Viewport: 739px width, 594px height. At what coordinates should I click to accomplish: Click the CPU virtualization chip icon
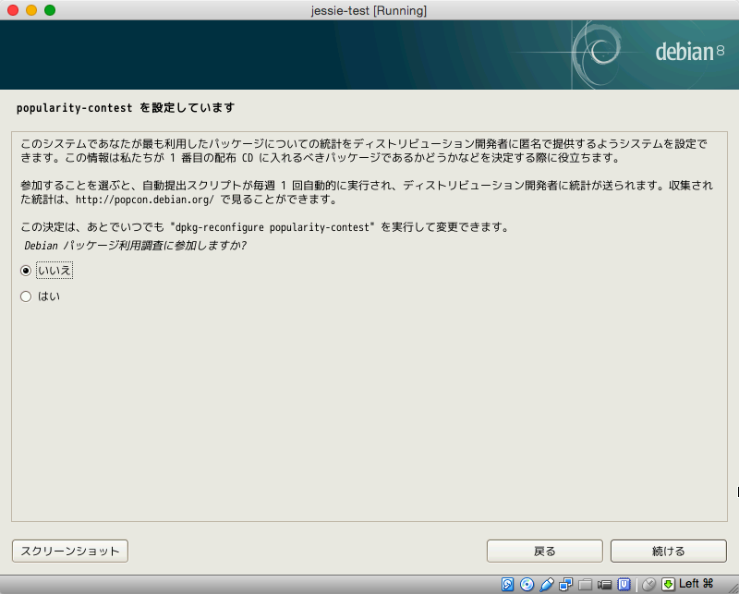(x=624, y=584)
